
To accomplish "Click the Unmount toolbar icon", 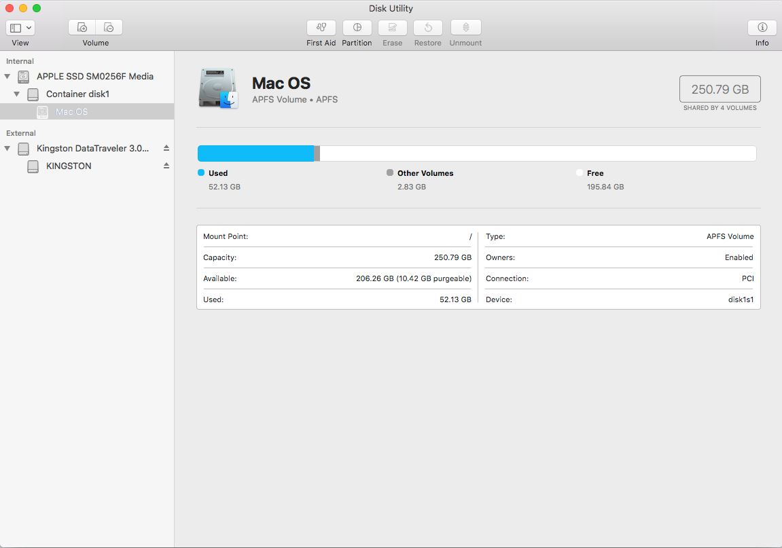I will (466, 27).
